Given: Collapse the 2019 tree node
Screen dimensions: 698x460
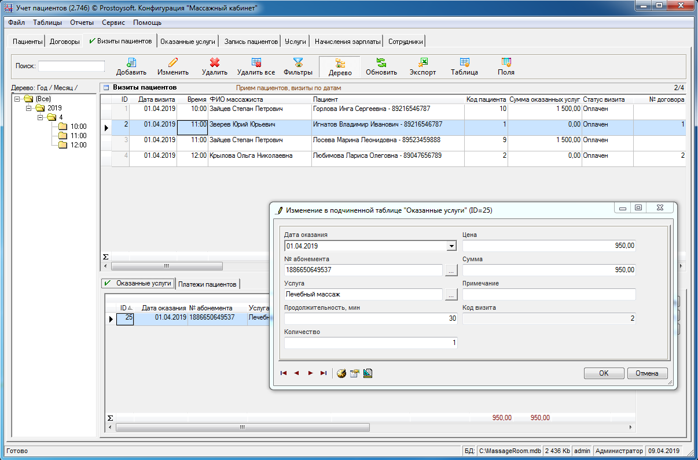Looking at the screenshot, I should click(x=29, y=108).
